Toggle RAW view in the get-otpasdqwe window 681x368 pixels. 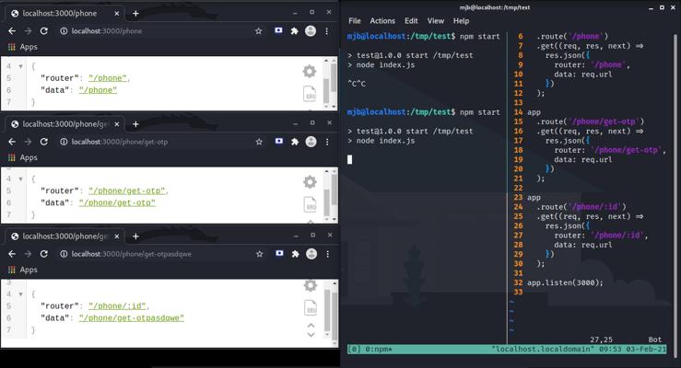311,308
